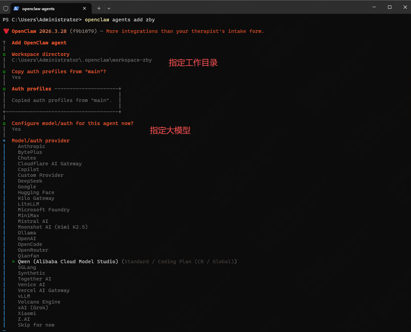Pick Qianfan from the list
This screenshot has height=332, width=411.
click(x=28, y=256)
